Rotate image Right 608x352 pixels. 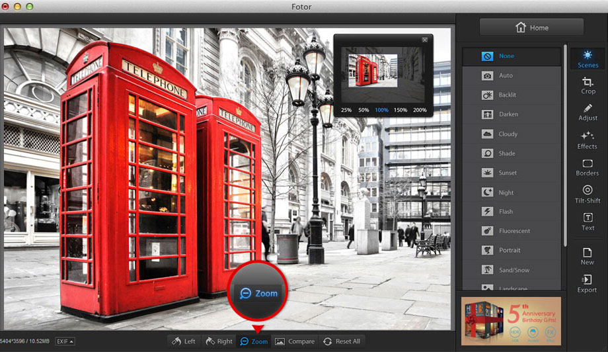coord(219,341)
